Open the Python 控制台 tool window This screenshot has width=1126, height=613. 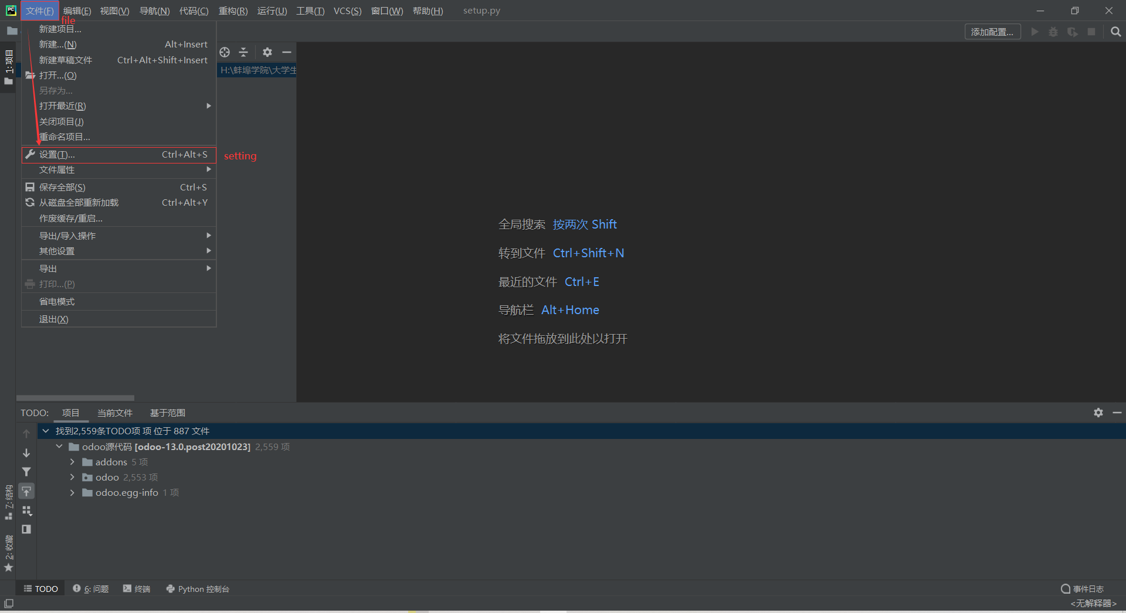(198, 589)
